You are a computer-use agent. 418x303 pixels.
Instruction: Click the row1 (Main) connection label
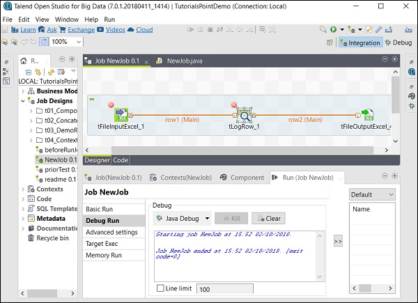coord(183,120)
